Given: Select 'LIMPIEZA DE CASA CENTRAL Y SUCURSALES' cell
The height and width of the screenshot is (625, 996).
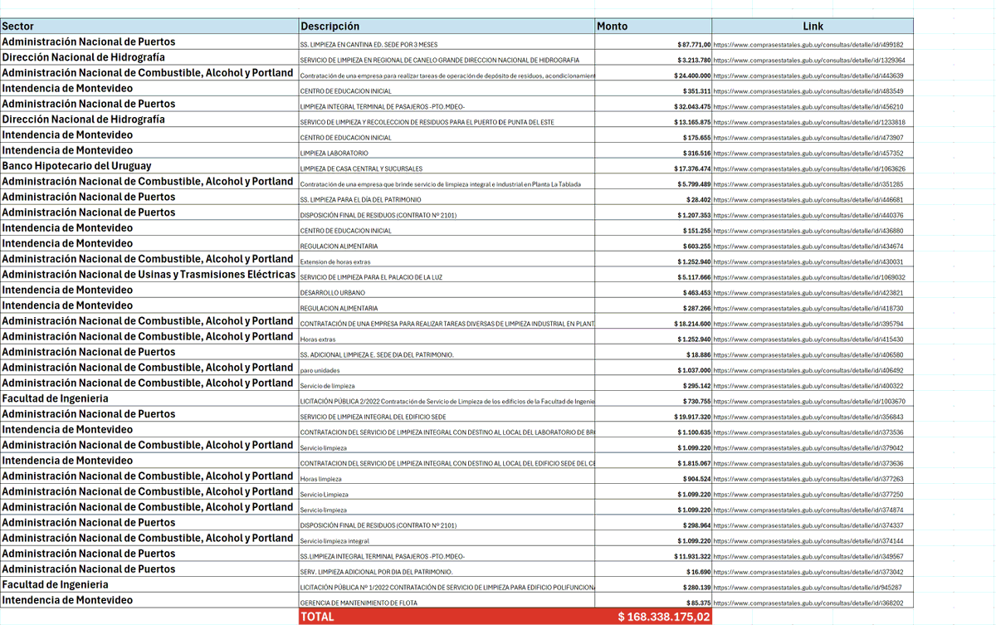Looking at the screenshot, I should [447, 166].
